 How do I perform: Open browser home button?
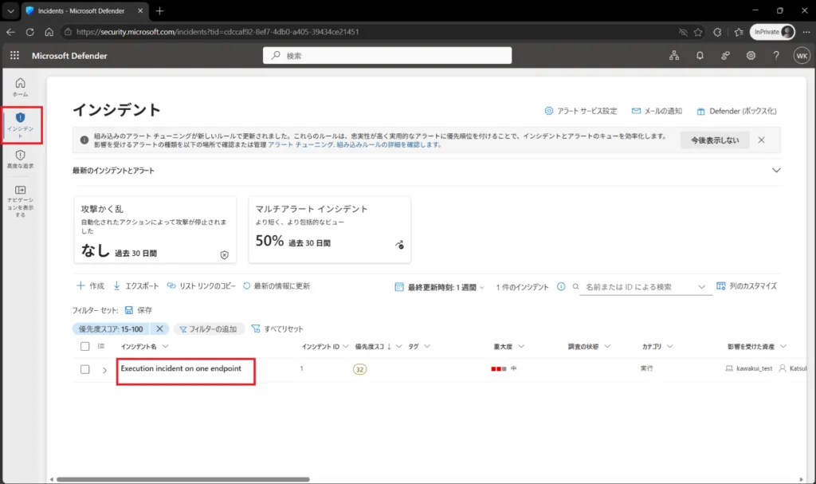pyautogui.click(x=49, y=32)
